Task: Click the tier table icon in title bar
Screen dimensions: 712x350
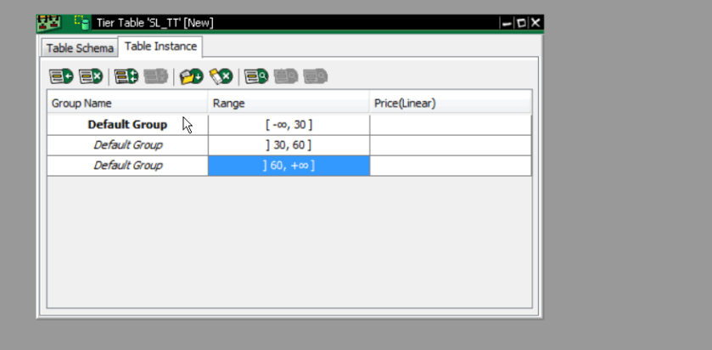Action: [x=82, y=22]
